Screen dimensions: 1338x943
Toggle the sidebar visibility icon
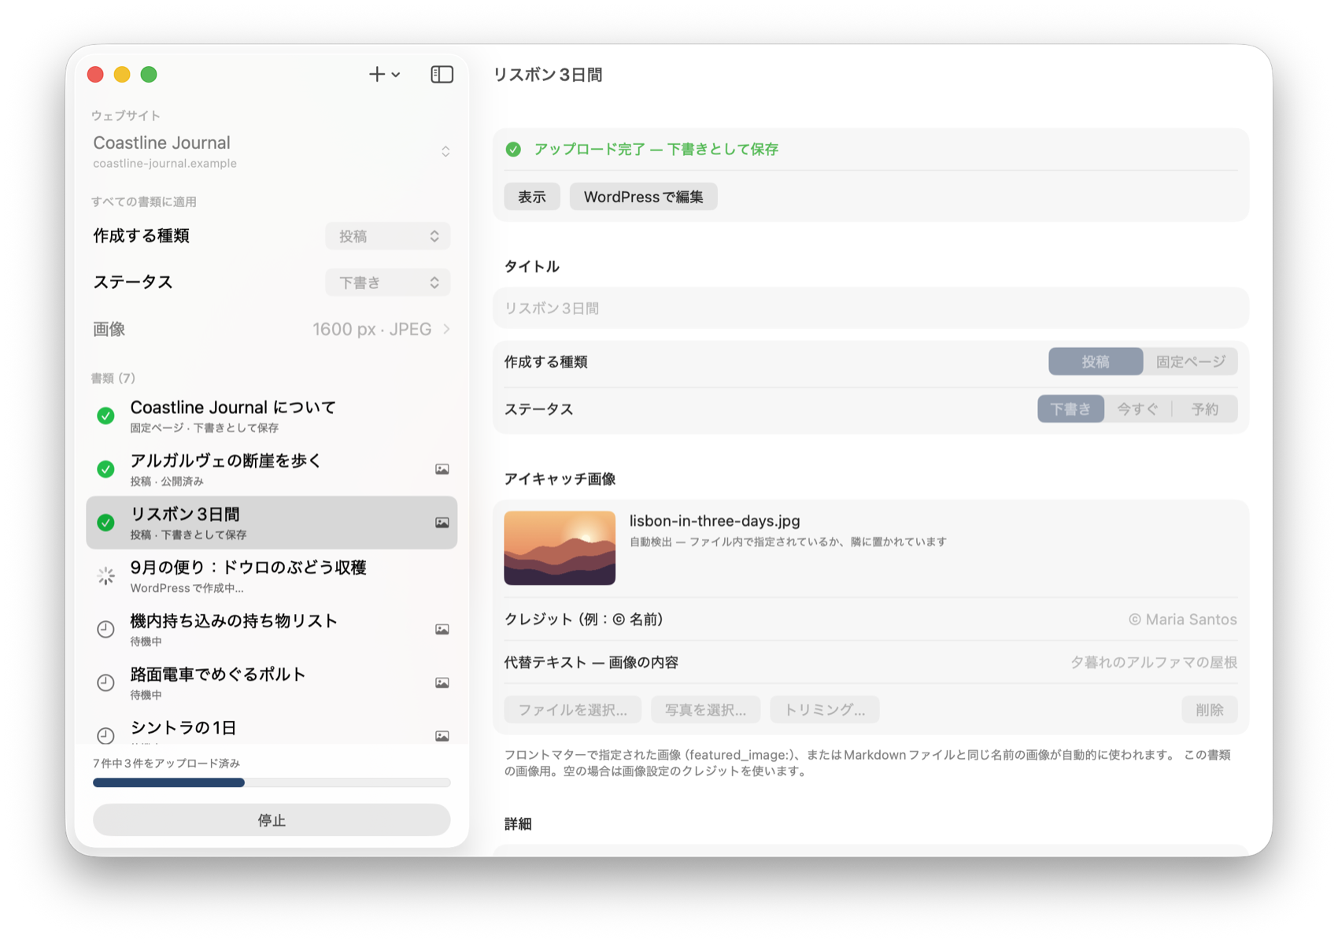tap(442, 74)
